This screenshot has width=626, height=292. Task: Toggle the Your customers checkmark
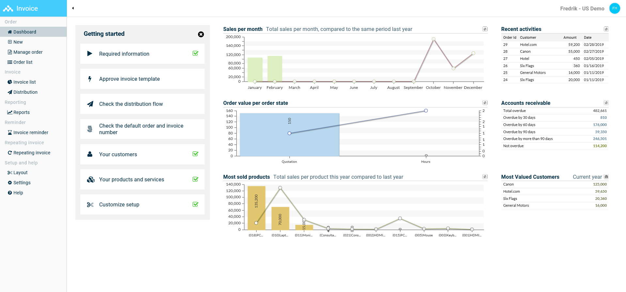tap(196, 154)
